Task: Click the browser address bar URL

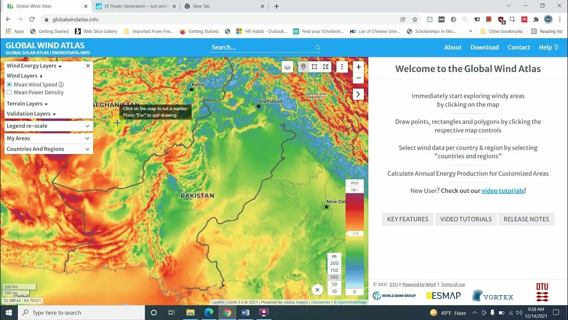Action: (75, 20)
